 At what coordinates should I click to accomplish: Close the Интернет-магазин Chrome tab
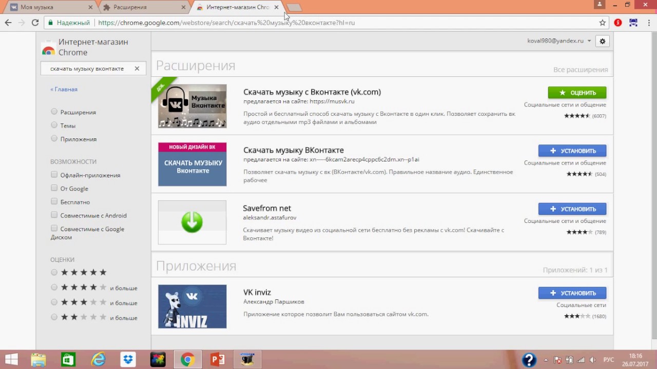tap(276, 7)
